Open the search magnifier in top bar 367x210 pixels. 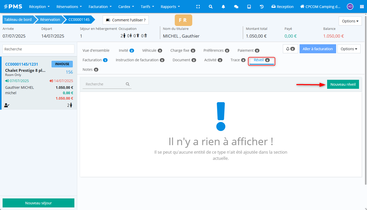click(211, 7)
